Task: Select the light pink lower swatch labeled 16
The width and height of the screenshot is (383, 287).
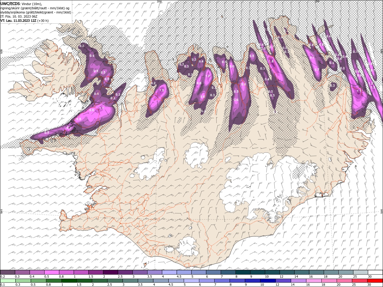Action: click(x=314, y=281)
